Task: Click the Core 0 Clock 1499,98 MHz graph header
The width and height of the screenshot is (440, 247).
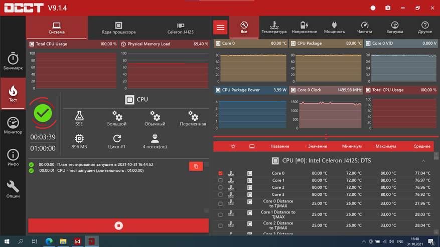Action: point(326,90)
